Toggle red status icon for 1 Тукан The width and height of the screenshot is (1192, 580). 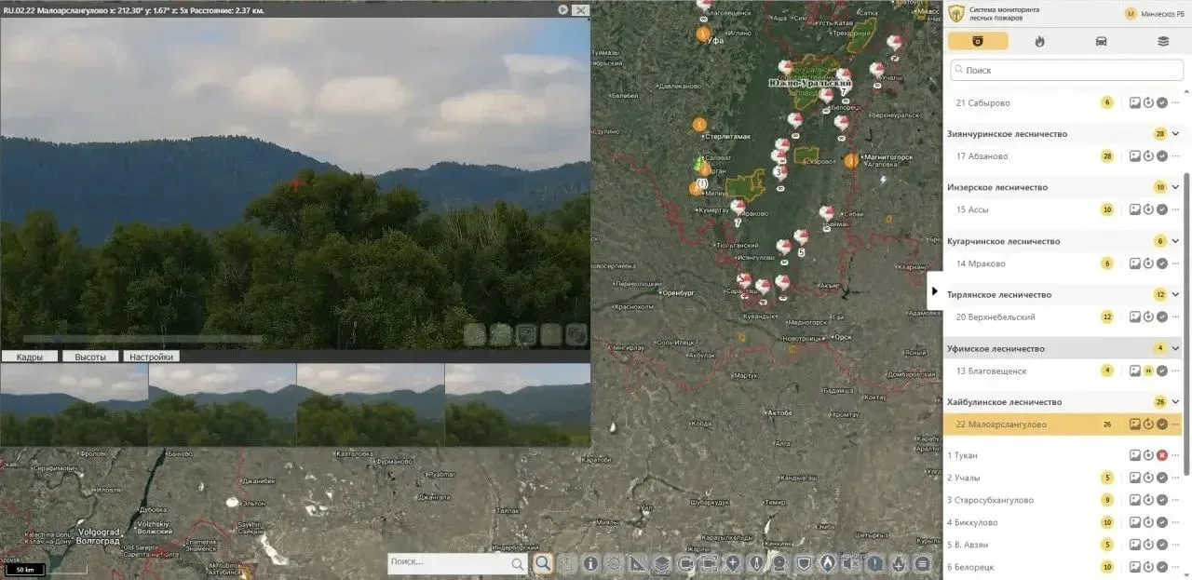click(x=1162, y=455)
